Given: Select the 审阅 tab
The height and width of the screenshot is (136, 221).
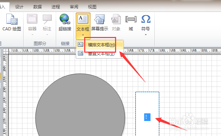Looking at the screenshot, I should [74, 7].
